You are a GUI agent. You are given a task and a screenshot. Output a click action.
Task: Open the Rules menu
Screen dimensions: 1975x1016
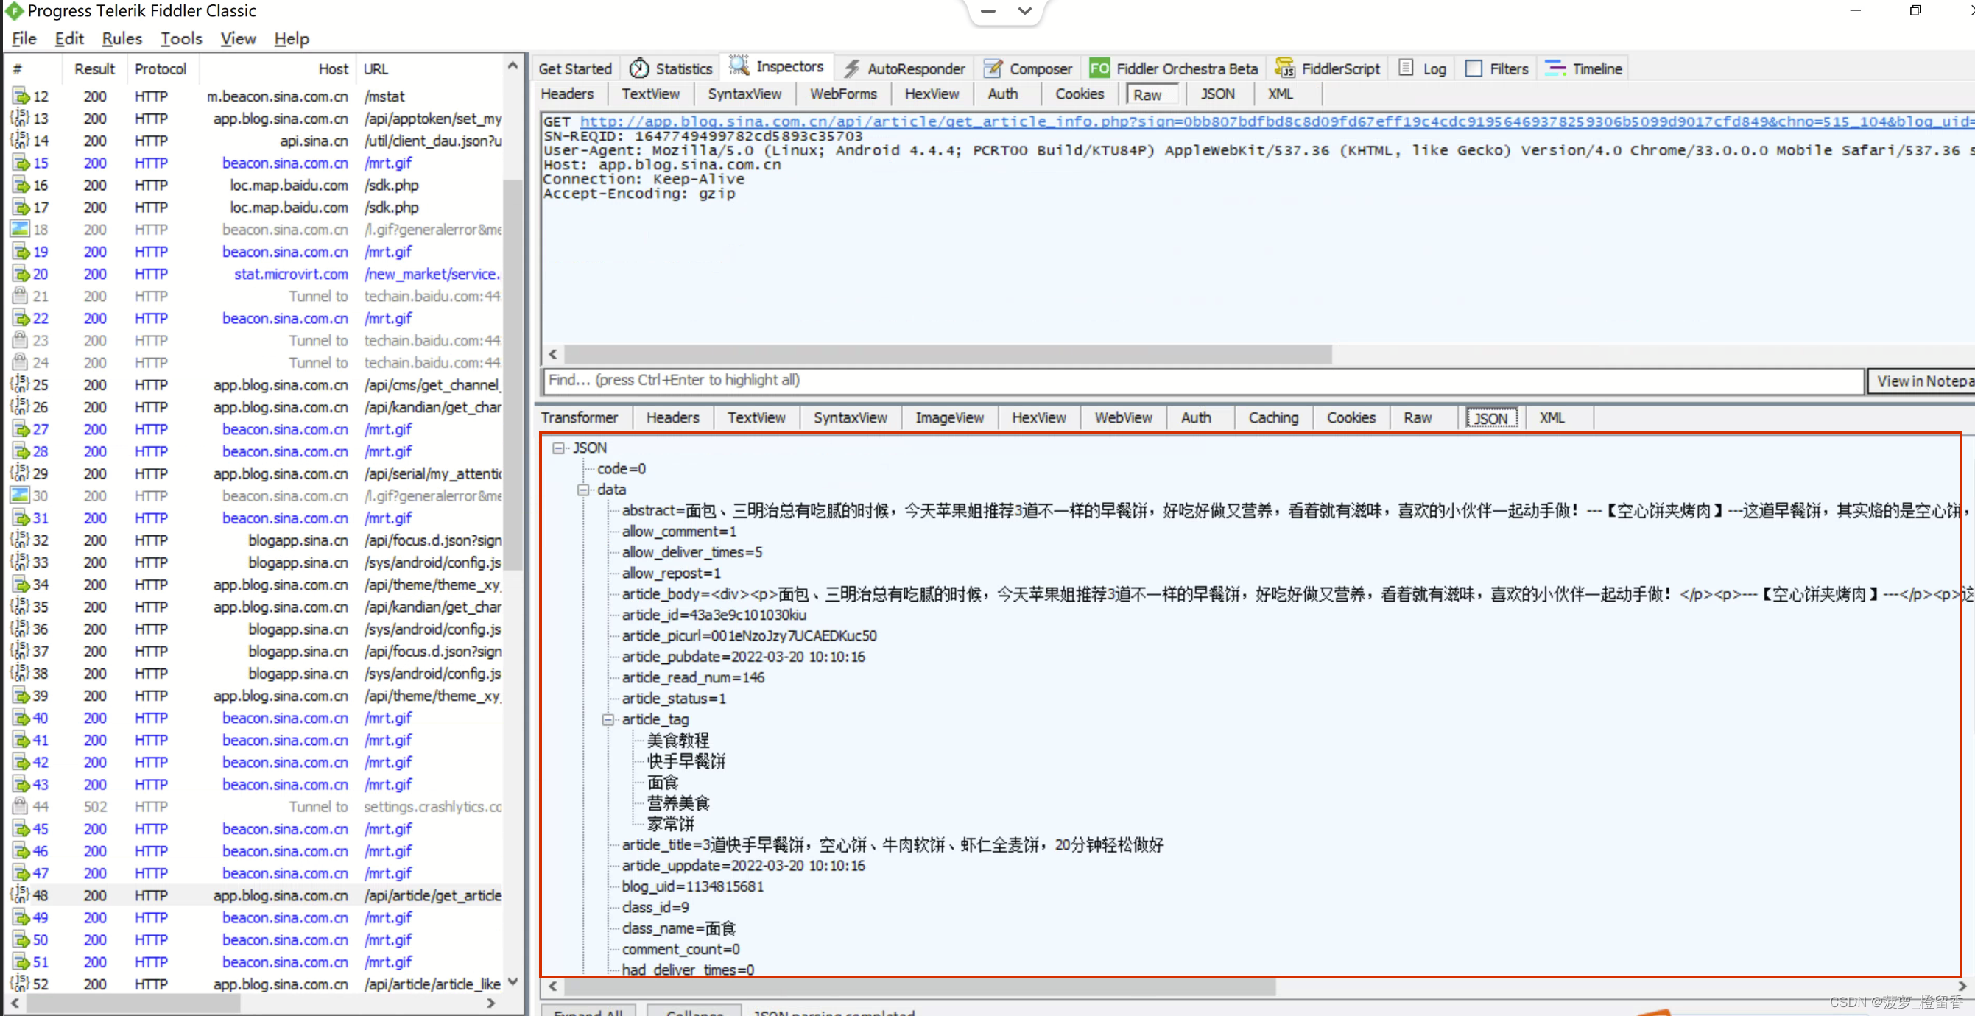point(122,38)
